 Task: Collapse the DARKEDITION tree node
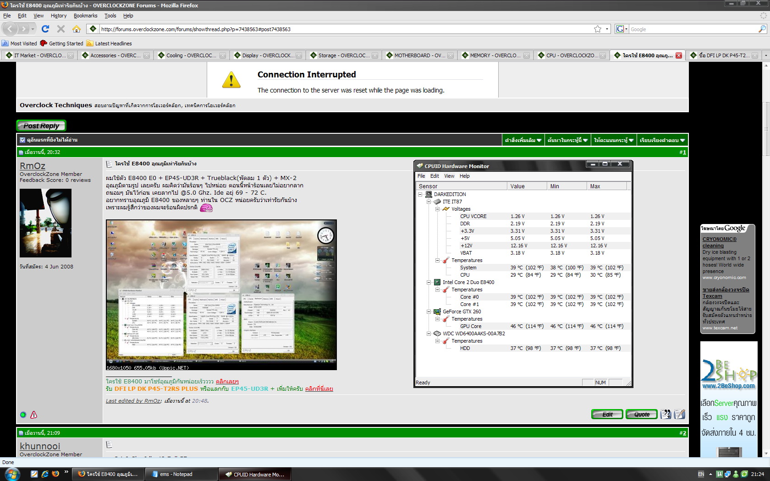coord(420,194)
